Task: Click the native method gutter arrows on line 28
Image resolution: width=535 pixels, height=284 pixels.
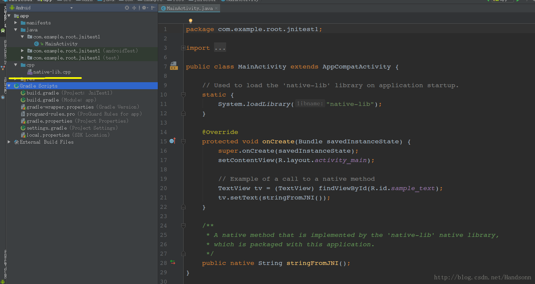Action: point(173,263)
